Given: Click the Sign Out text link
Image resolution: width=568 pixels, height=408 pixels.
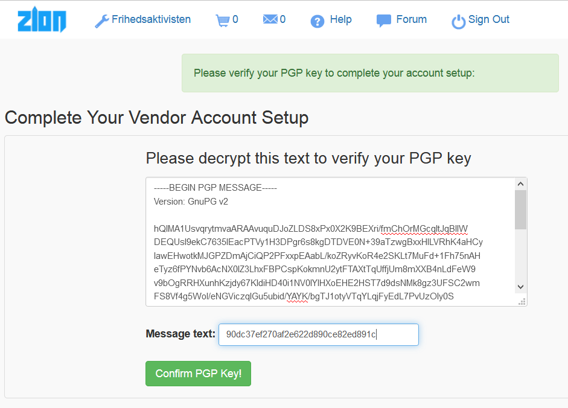Looking at the screenshot, I should pos(489,19).
